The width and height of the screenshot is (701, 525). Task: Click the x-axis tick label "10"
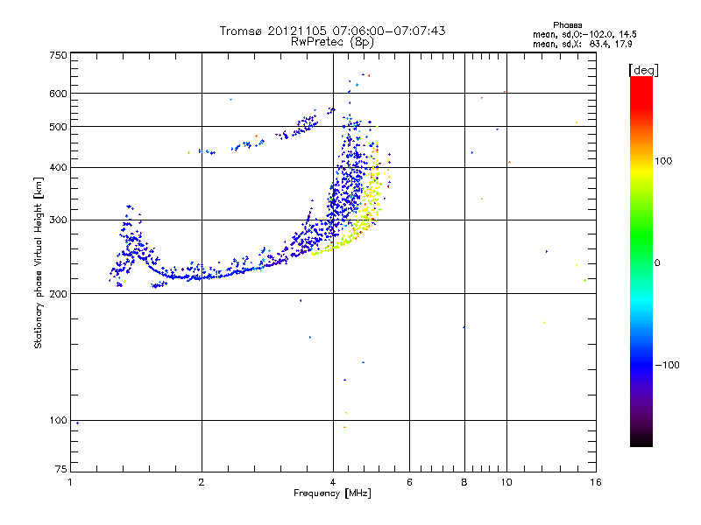pyautogui.click(x=506, y=482)
